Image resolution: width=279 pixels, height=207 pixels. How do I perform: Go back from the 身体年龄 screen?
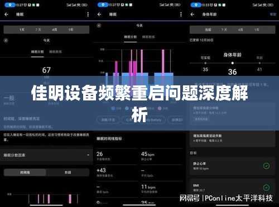click(x=193, y=15)
